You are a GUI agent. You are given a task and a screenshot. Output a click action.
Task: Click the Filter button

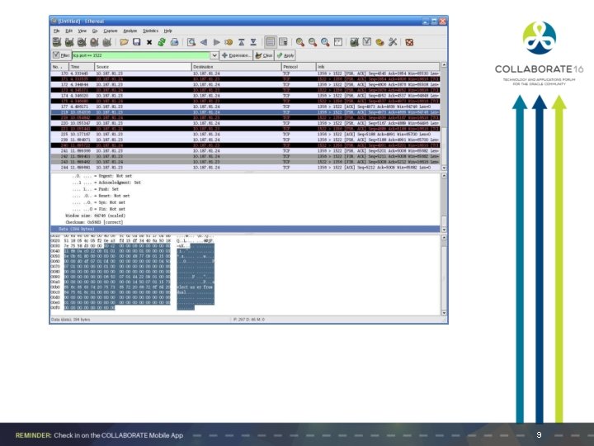point(61,55)
